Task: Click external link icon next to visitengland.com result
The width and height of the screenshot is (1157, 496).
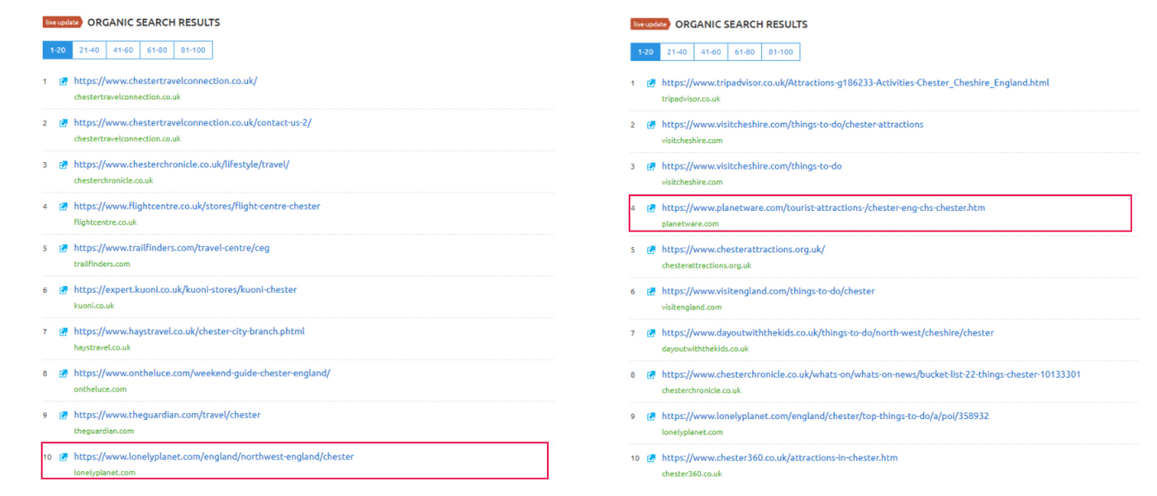Action: (651, 292)
